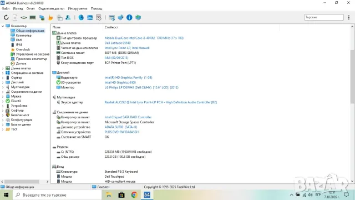Click the right panel vertical scrollbar

pyautogui.click(x=352, y=77)
